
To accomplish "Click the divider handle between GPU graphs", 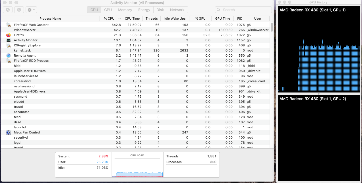I will pos(319,94).
